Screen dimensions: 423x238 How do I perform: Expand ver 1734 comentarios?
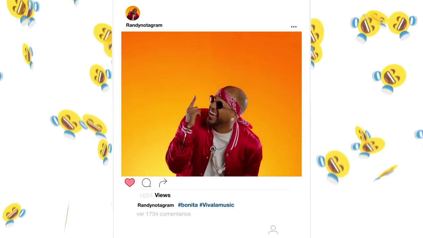pos(164,214)
